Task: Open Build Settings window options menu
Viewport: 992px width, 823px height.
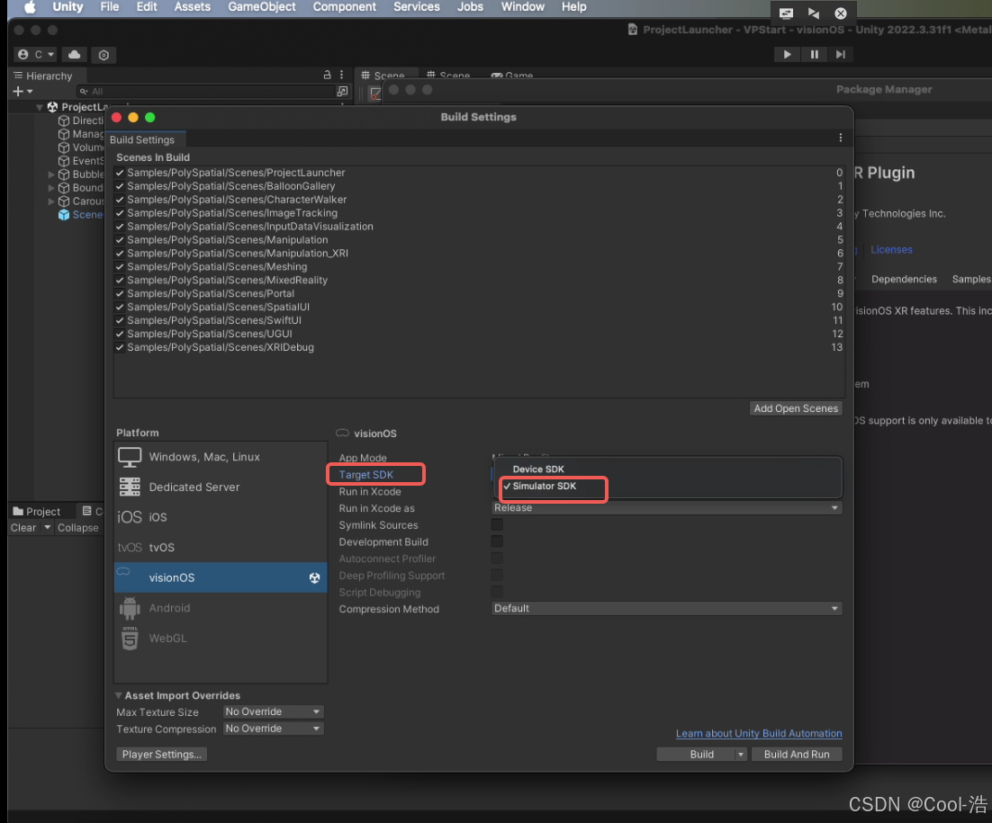Action: pos(840,139)
